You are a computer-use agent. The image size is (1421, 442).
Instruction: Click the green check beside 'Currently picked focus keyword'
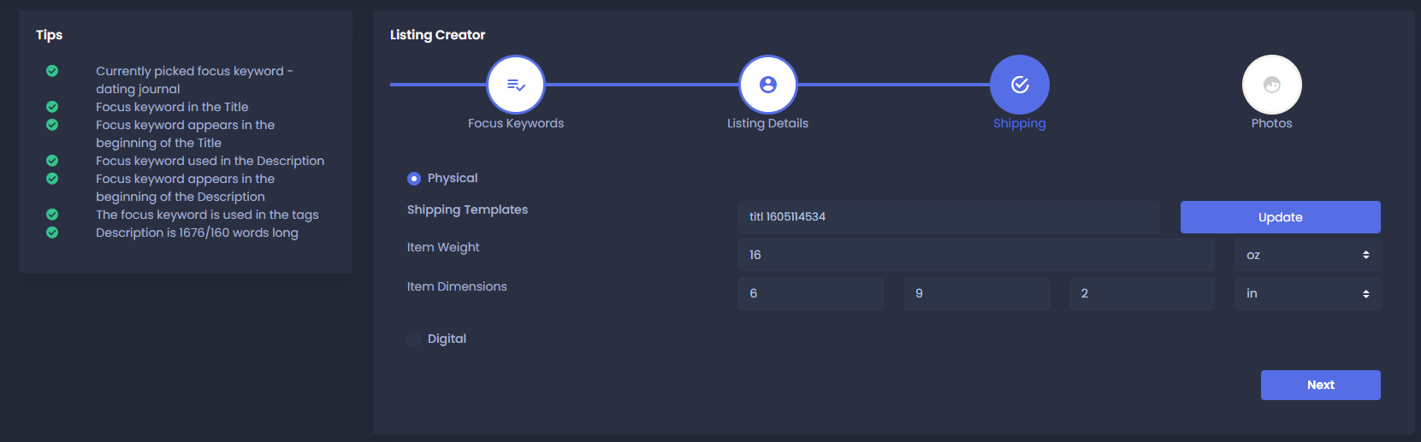click(x=52, y=71)
